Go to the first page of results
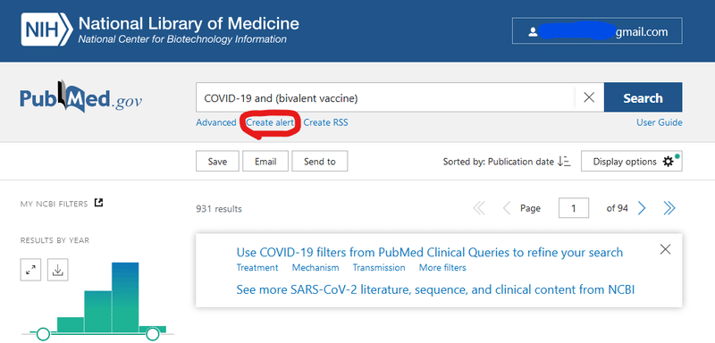This screenshot has width=715, height=343. coord(479,208)
